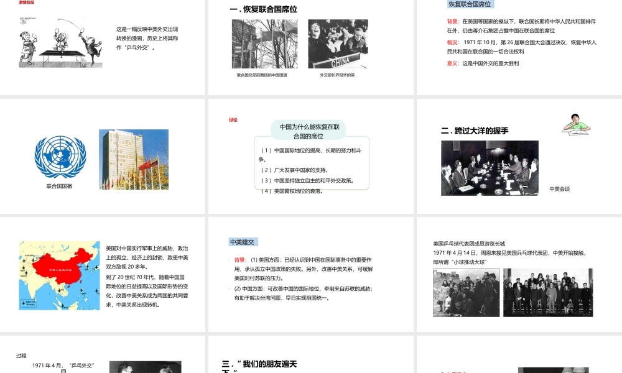Click the caption "中美会谈"
The height and width of the screenshot is (373, 622).
559,189
